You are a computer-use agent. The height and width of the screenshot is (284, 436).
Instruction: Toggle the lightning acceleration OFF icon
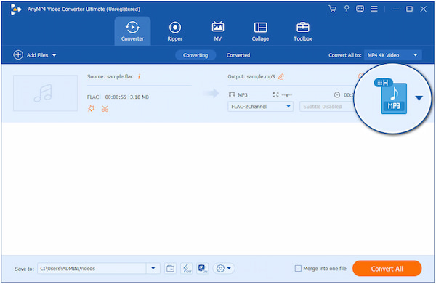click(x=186, y=269)
